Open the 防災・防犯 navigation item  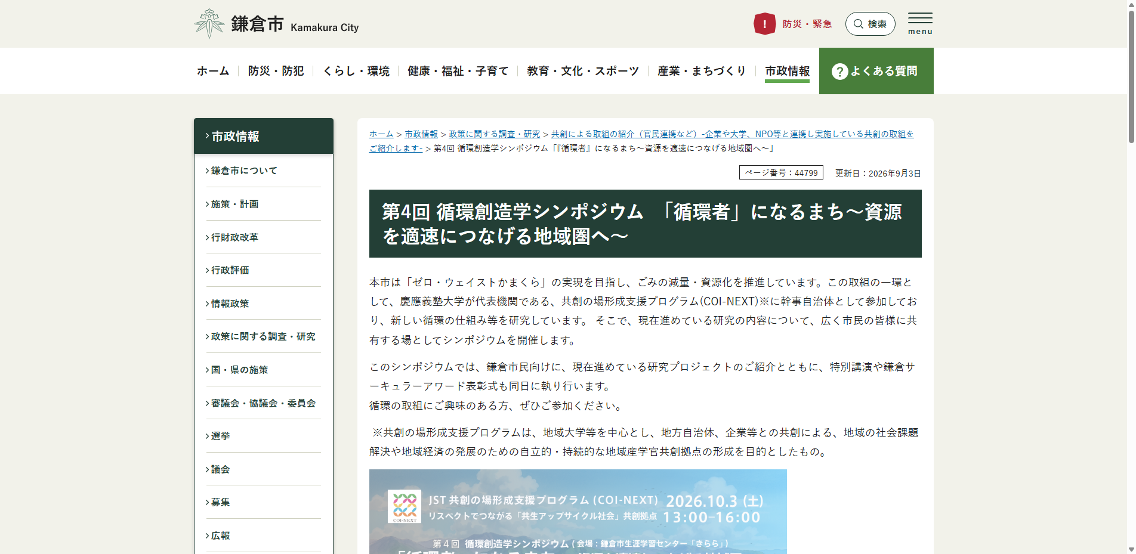(276, 71)
